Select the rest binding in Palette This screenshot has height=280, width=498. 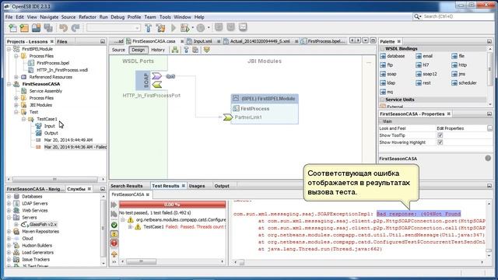[423, 83]
